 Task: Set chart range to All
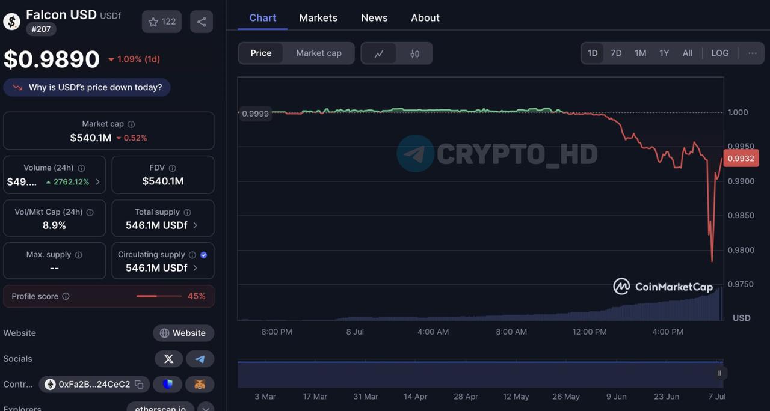pos(688,53)
